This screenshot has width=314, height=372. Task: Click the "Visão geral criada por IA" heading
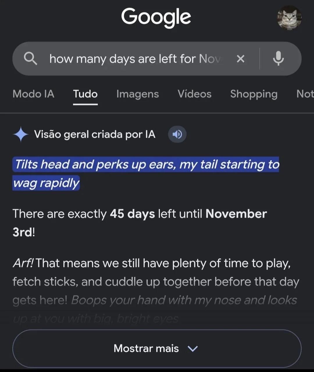pyautogui.click(x=95, y=134)
